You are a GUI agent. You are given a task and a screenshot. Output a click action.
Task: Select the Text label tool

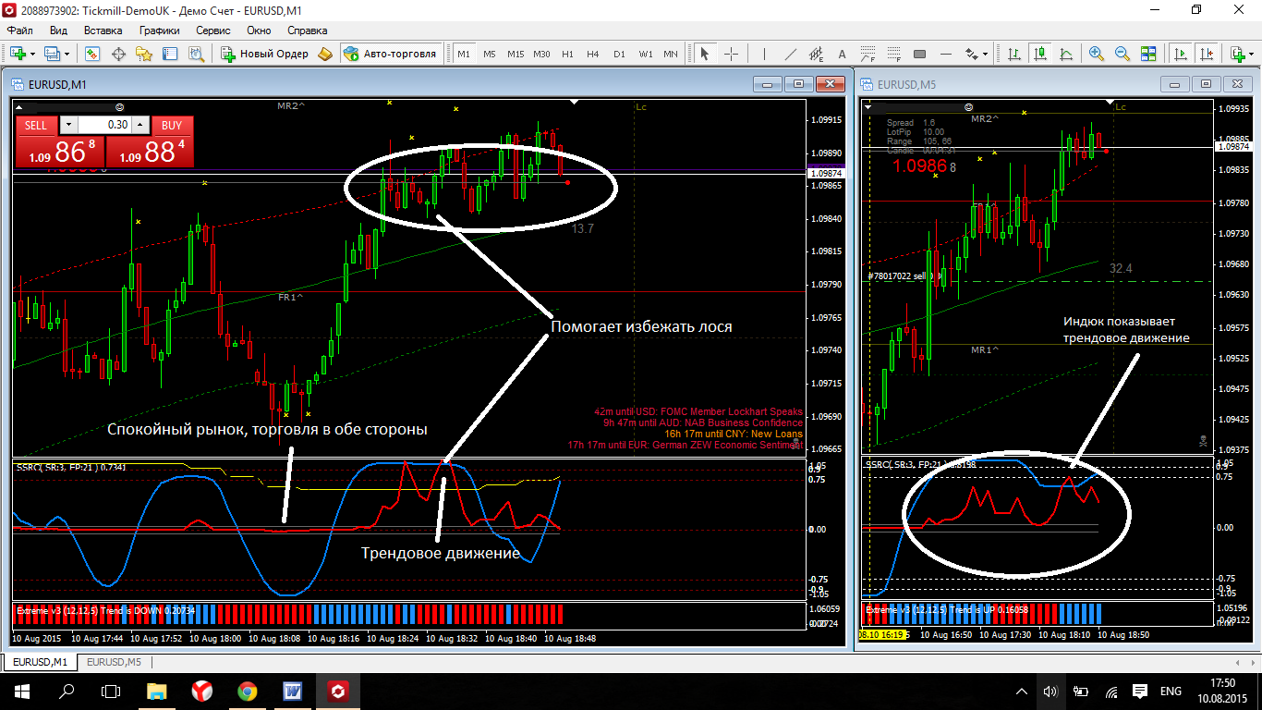842,54
